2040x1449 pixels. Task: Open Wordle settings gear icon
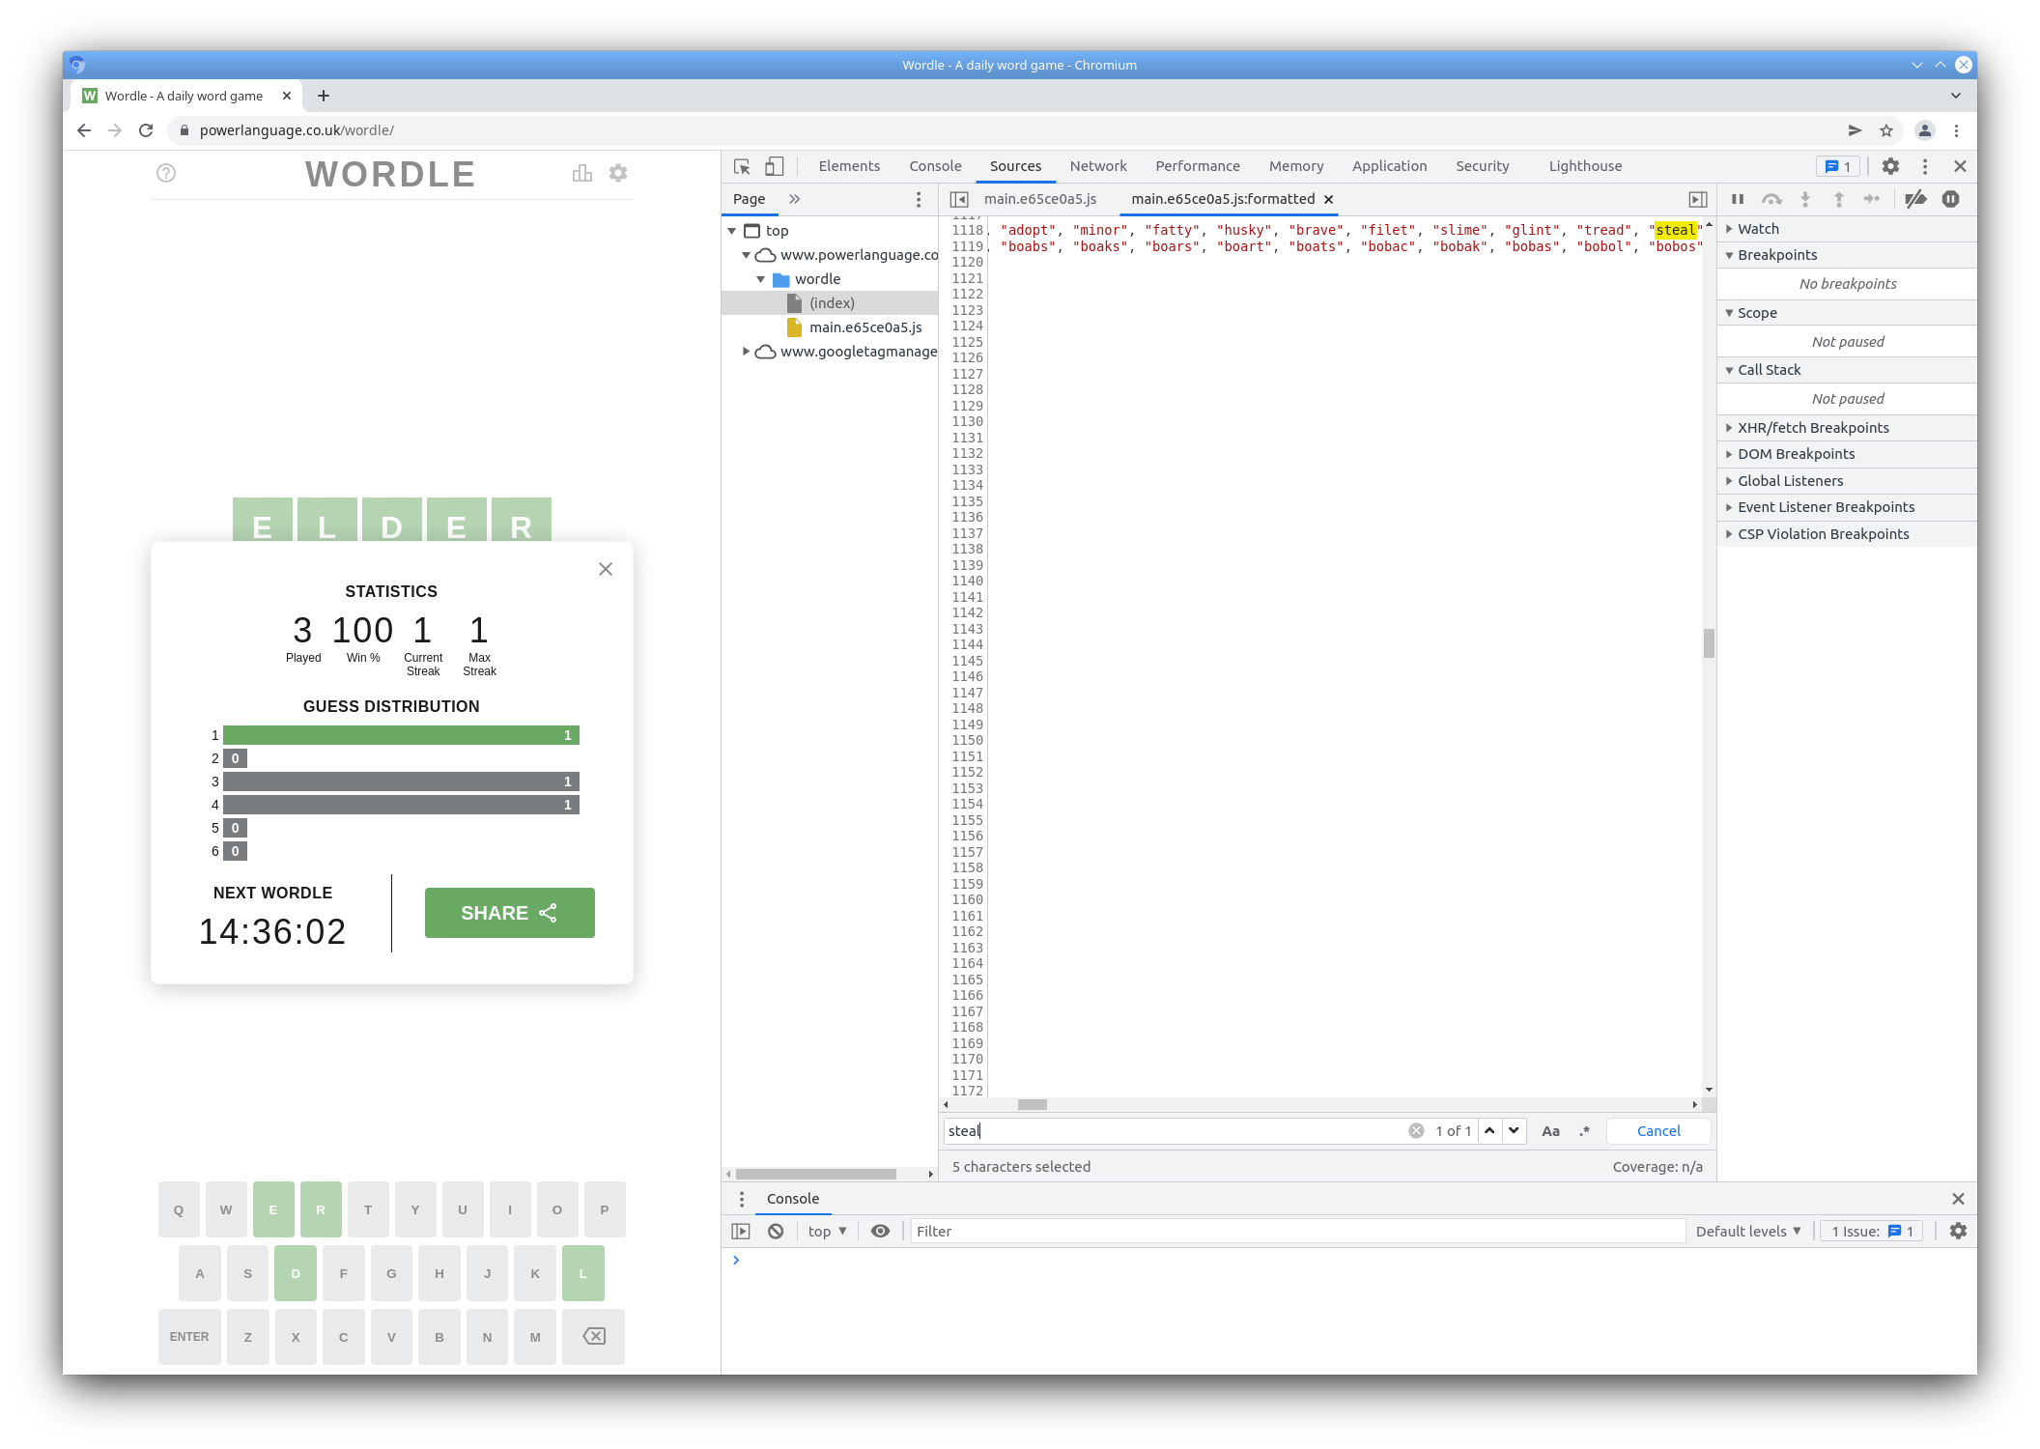point(618,173)
